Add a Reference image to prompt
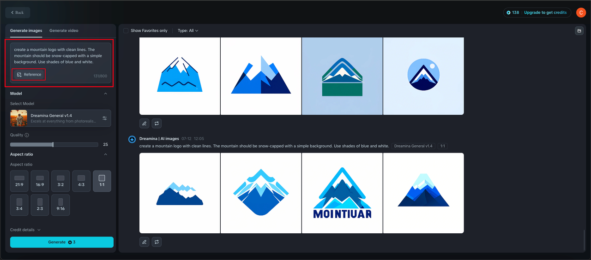 29,74
